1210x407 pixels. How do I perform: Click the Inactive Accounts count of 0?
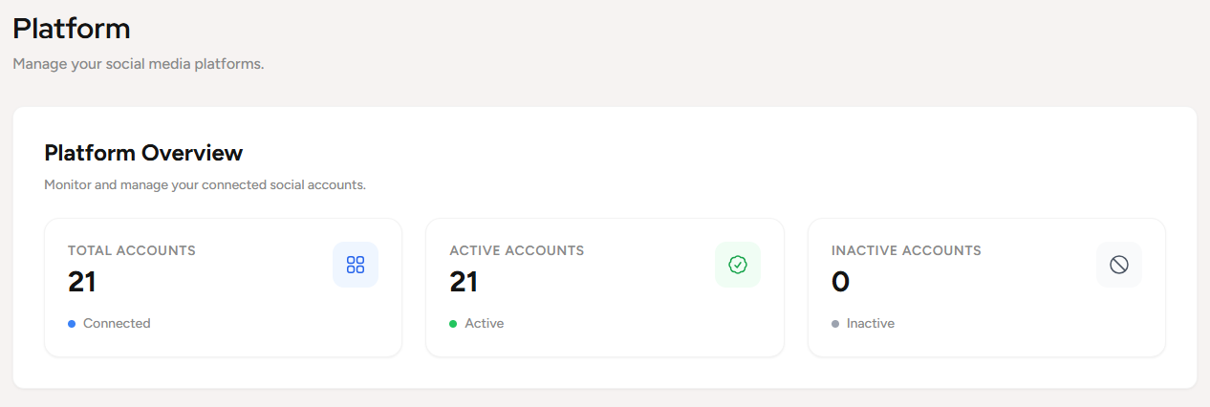[x=841, y=282]
